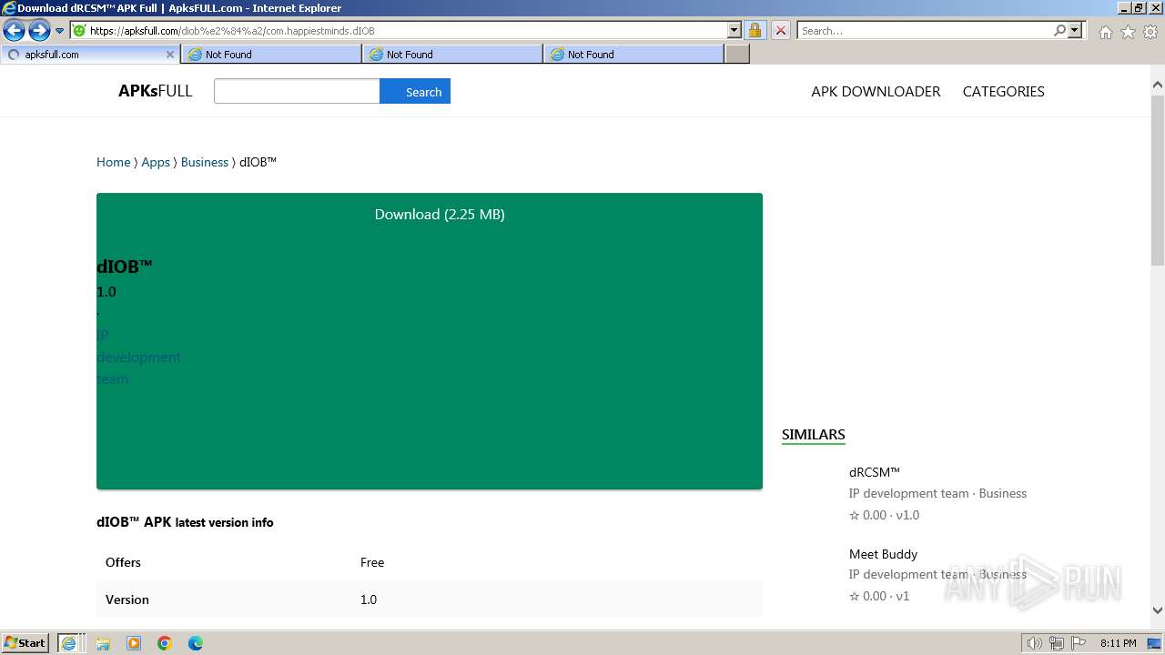Viewport: 1165px width, 655px height.
Task: Open the APKsFULL site logo
Action: (155, 91)
